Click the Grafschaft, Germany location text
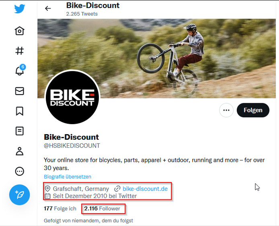This screenshot has width=279, height=226. point(80,189)
